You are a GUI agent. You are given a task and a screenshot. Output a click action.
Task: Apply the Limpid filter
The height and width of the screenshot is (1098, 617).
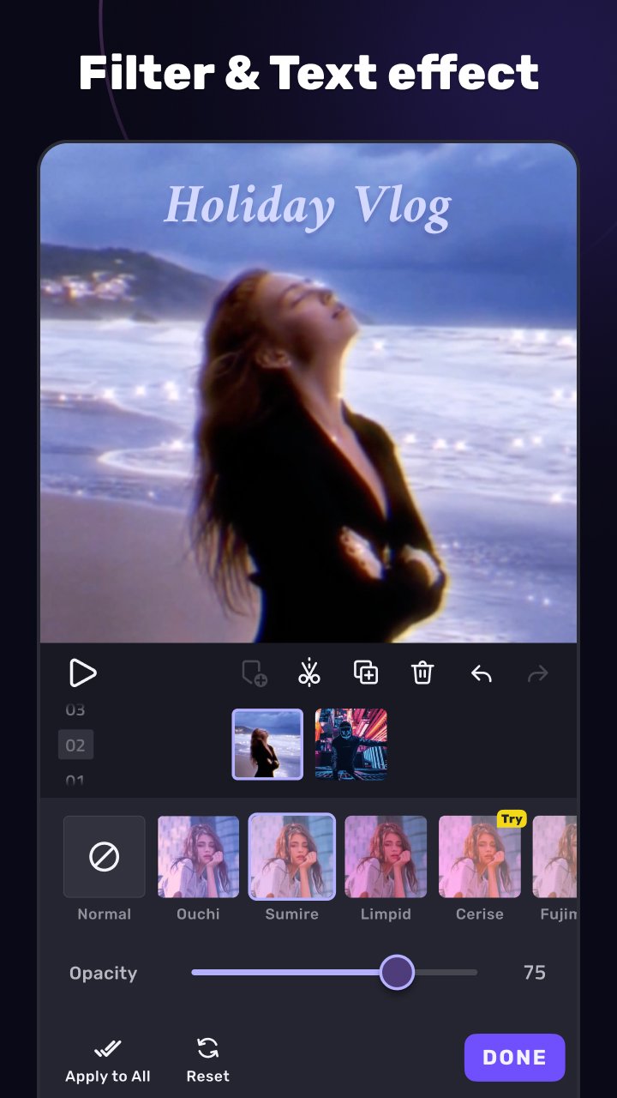(386, 856)
